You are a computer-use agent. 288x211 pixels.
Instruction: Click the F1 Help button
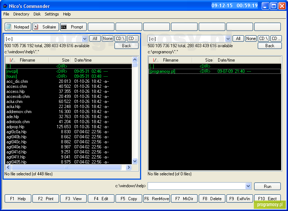(x=18, y=199)
